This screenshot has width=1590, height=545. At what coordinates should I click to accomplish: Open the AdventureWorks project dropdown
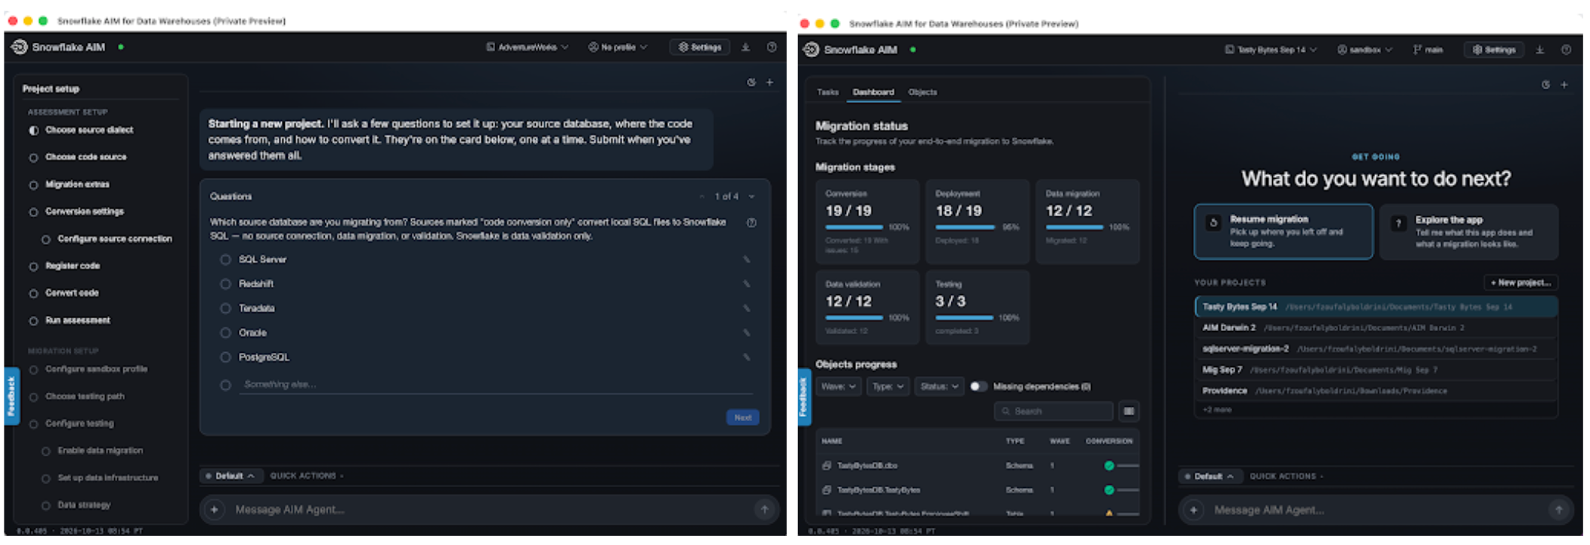tap(527, 47)
